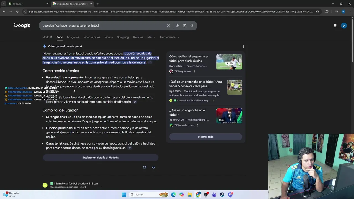354x199 pixels.
Task: Click Explorar en detalle el Modo IA
Action: [x=100, y=158]
